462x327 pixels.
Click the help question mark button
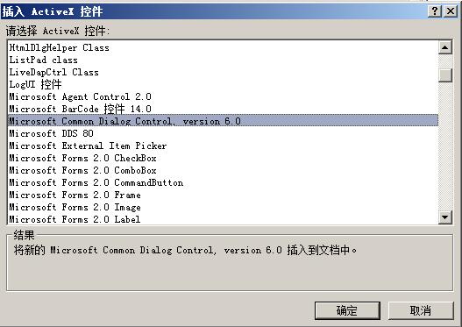tap(434, 11)
